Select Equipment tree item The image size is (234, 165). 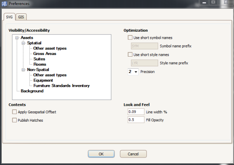pyautogui.click(x=43, y=80)
